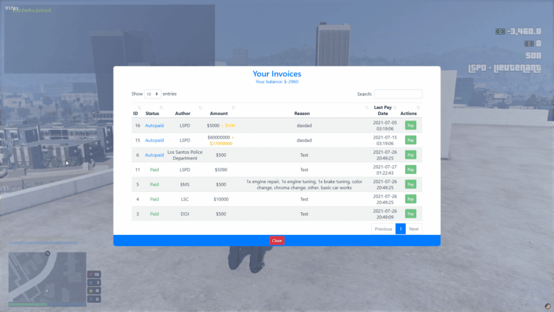Click the 'Your balance: $-2960' text
Viewport: 554px width, 312px height.
pos(276,82)
